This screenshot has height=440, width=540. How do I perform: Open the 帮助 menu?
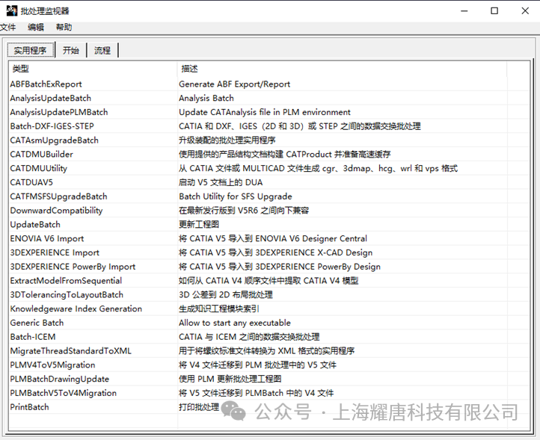coord(64,27)
